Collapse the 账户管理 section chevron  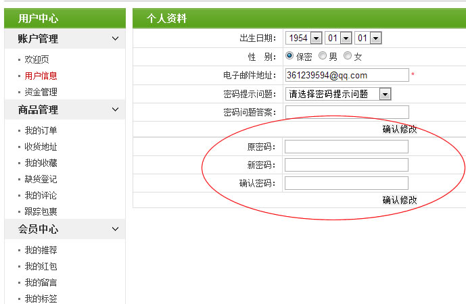[x=115, y=39]
